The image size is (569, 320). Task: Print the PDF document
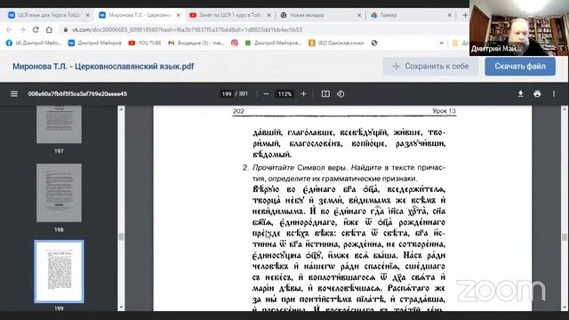(x=537, y=94)
